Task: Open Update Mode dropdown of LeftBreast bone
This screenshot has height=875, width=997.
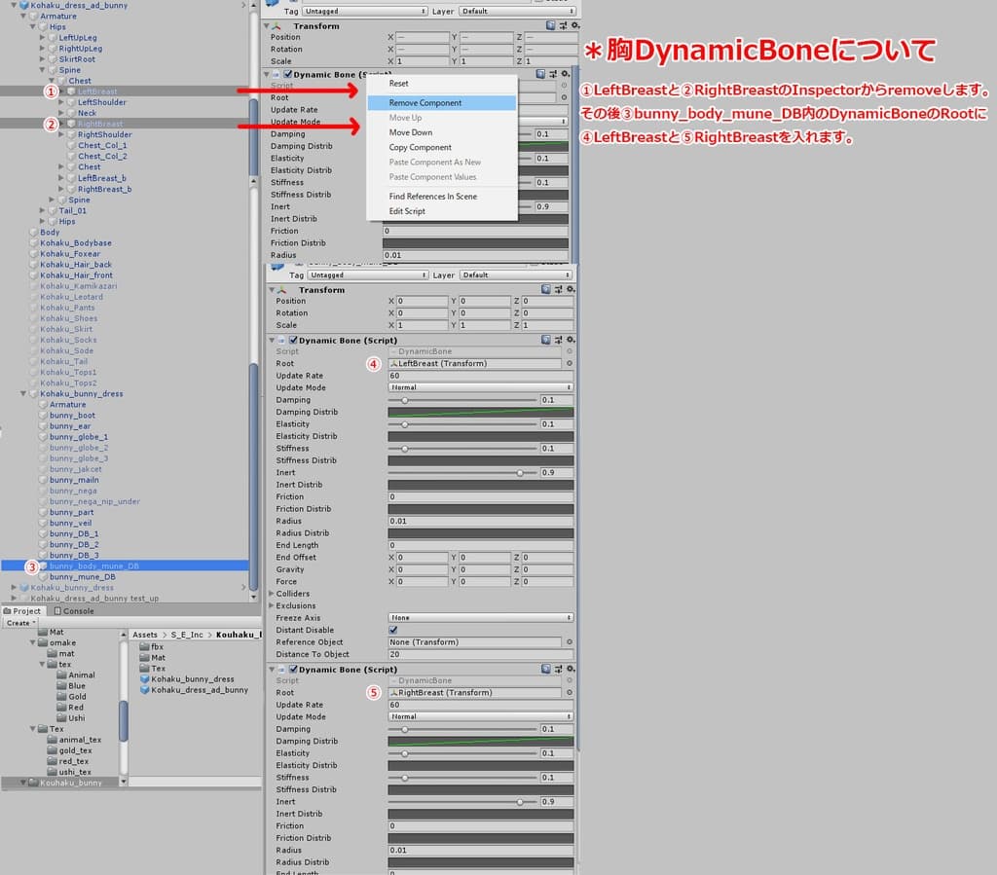Action: [480, 387]
